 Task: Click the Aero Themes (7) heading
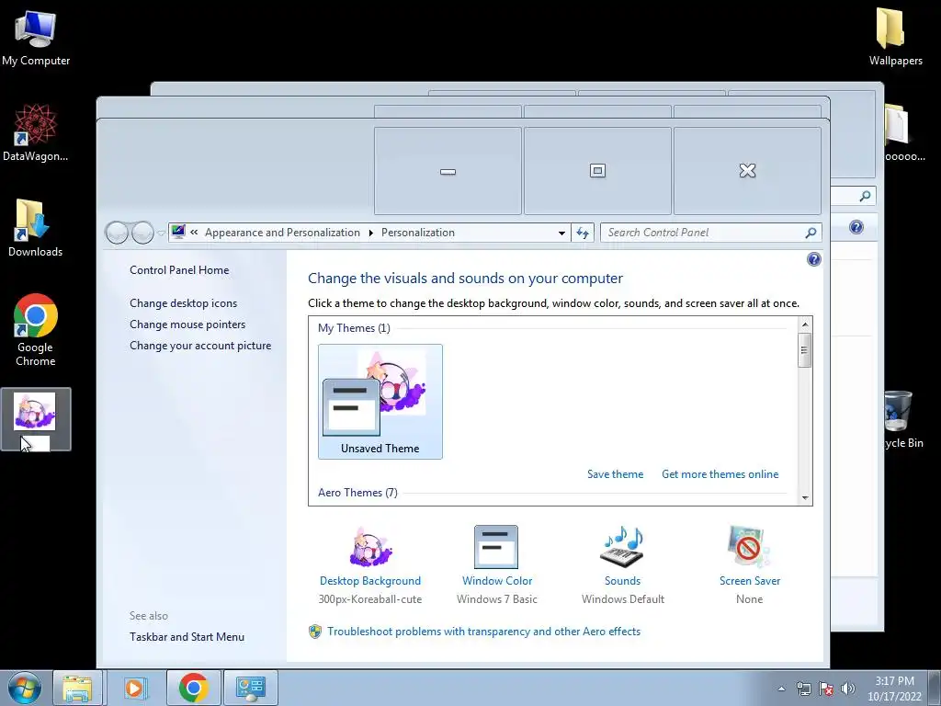pyautogui.click(x=357, y=493)
